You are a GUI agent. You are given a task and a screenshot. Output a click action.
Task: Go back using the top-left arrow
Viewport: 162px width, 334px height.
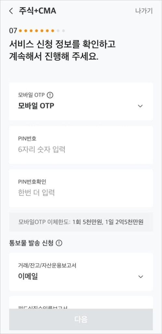pyautogui.click(x=11, y=11)
